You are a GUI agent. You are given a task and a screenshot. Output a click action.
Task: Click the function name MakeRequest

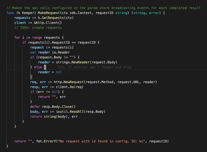[x=49, y=13]
